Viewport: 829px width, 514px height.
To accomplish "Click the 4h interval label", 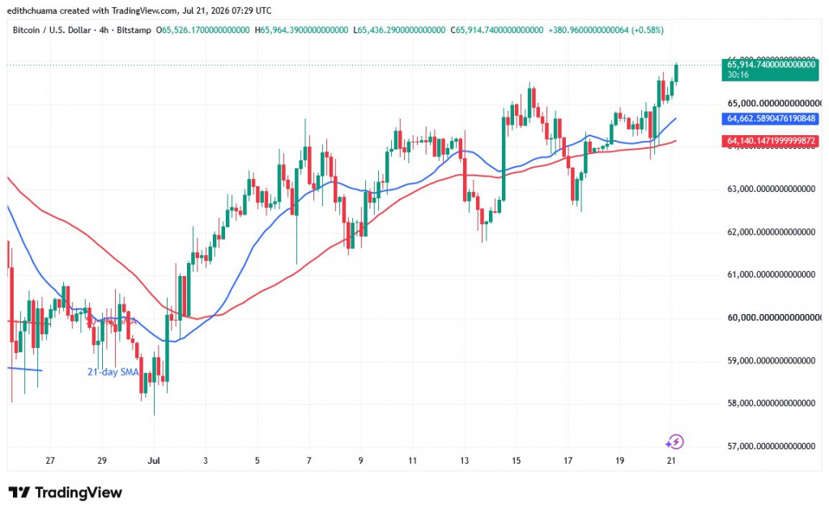I will tap(104, 30).
